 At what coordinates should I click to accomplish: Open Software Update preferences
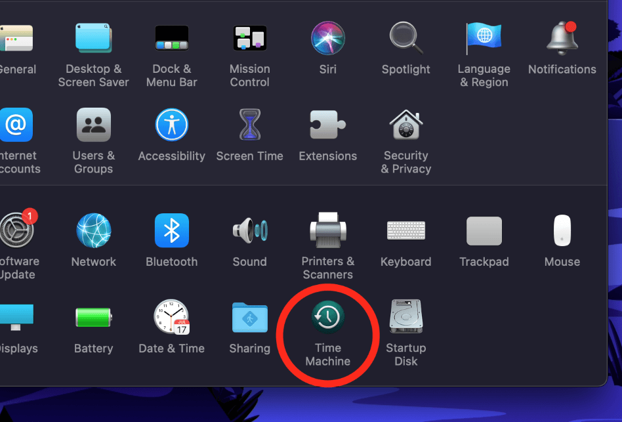coord(16,230)
